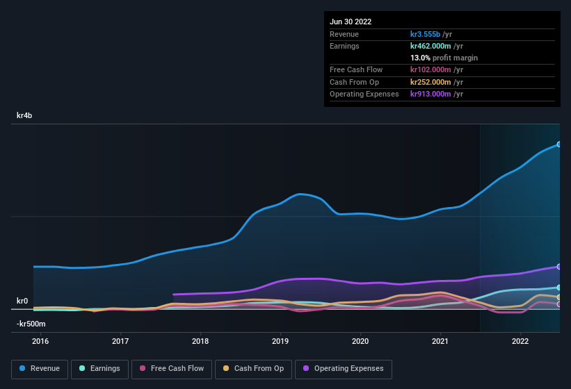Toggle the Free Cash Flow legend button
The image size is (571, 389).
pyautogui.click(x=172, y=369)
